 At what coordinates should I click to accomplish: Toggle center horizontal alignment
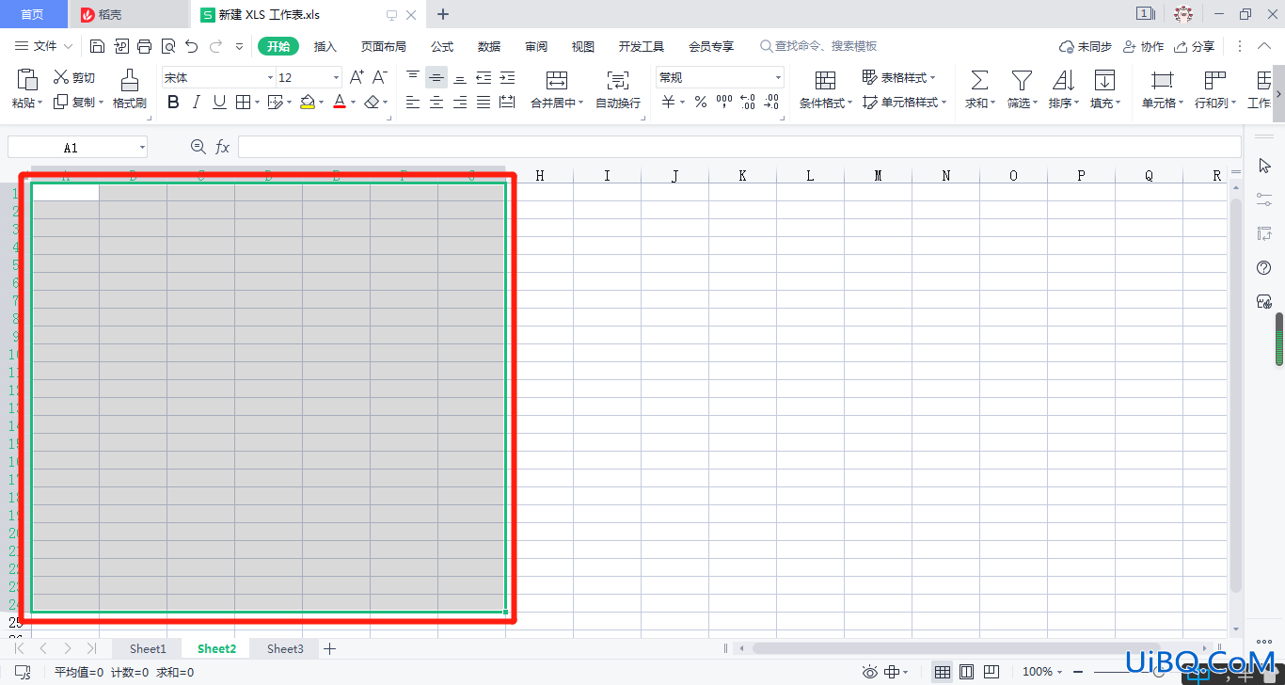pos(436,103)
